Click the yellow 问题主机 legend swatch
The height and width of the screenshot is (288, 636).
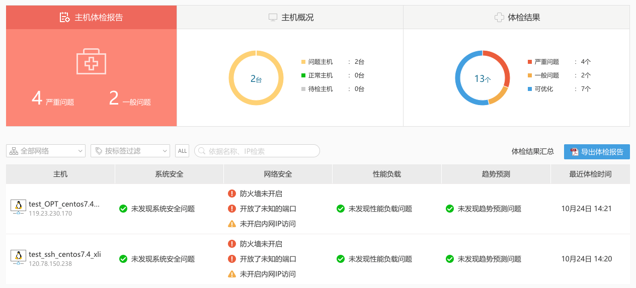303,62
